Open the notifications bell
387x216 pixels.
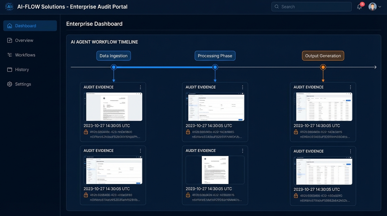click(x=359, y=7)
